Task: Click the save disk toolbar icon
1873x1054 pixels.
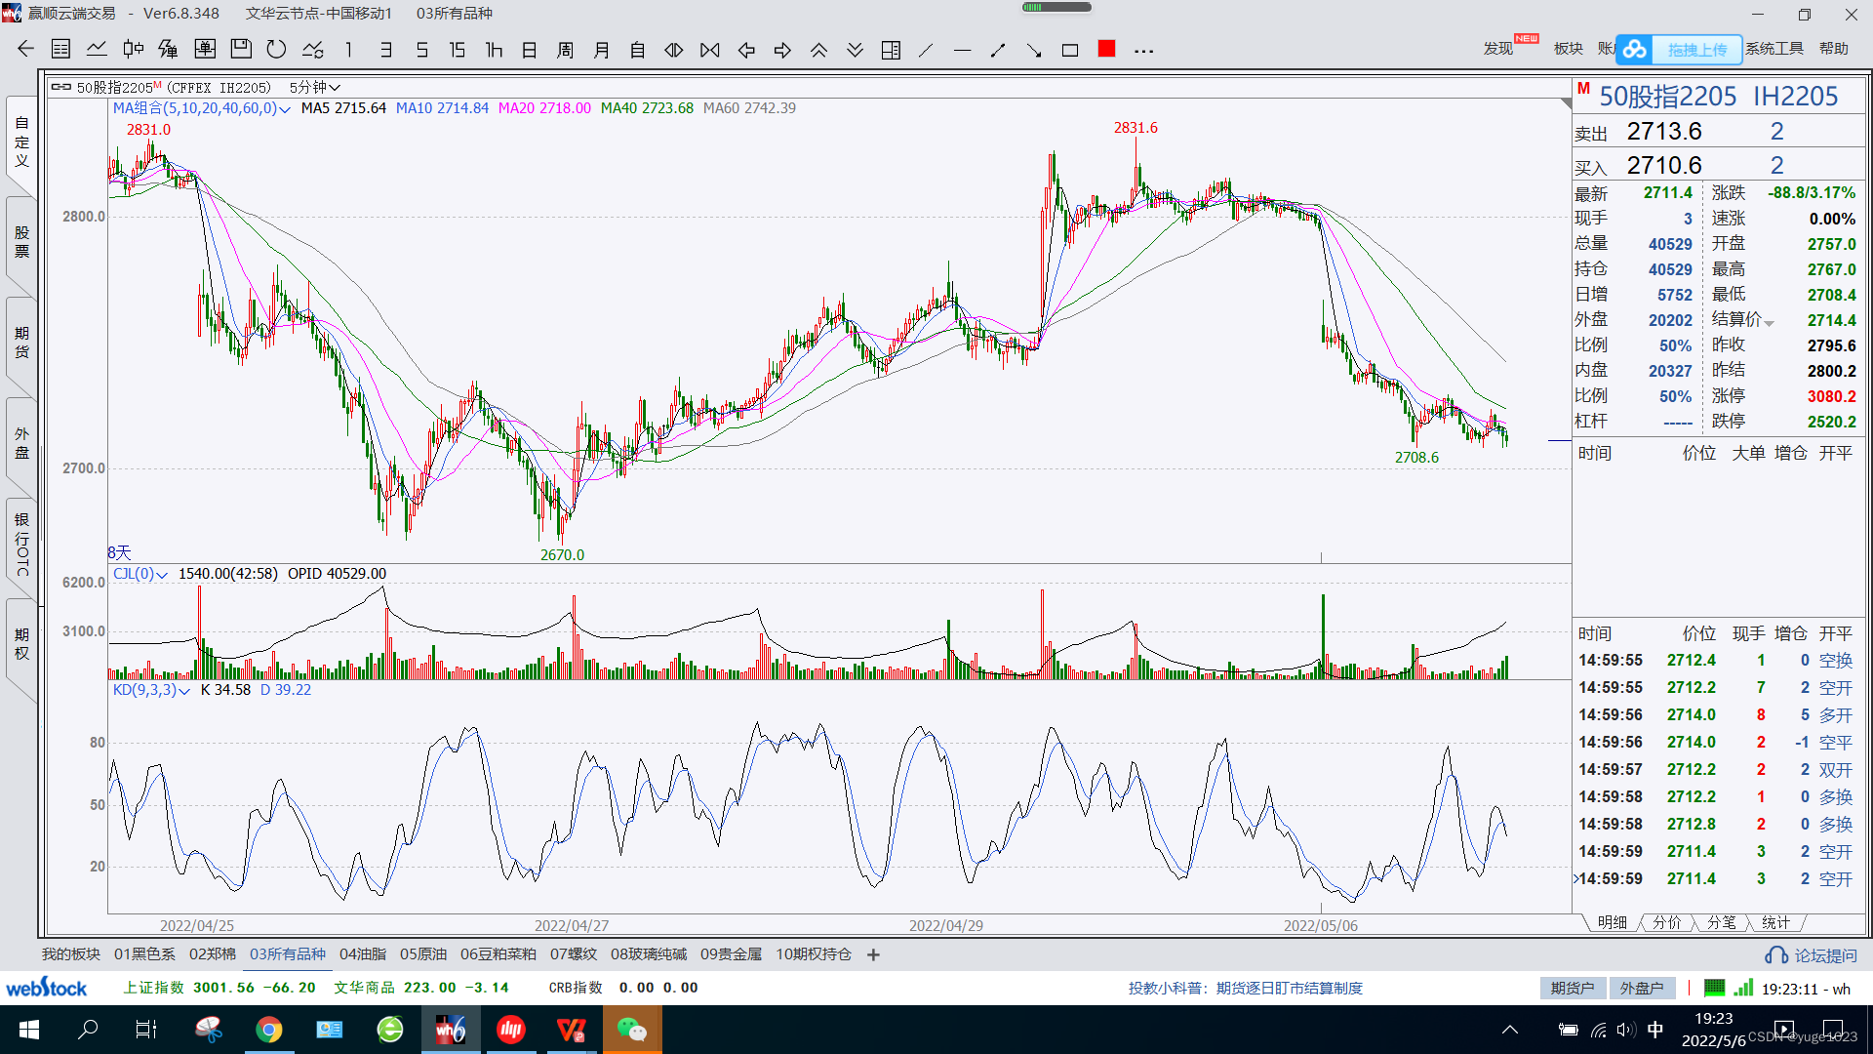Action: point(241,49)
